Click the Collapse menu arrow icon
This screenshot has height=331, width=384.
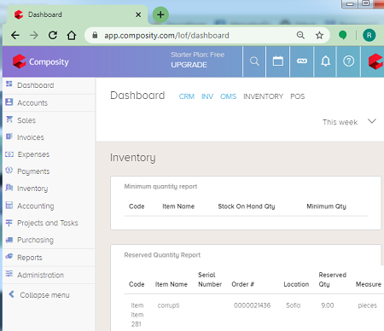click(x=11, y=294)
